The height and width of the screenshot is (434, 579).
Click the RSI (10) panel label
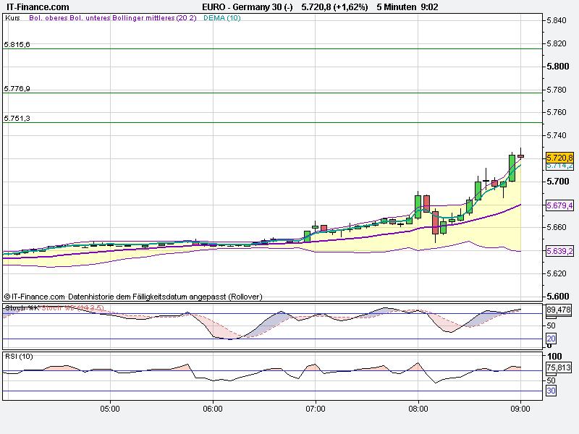click(19, 356)
